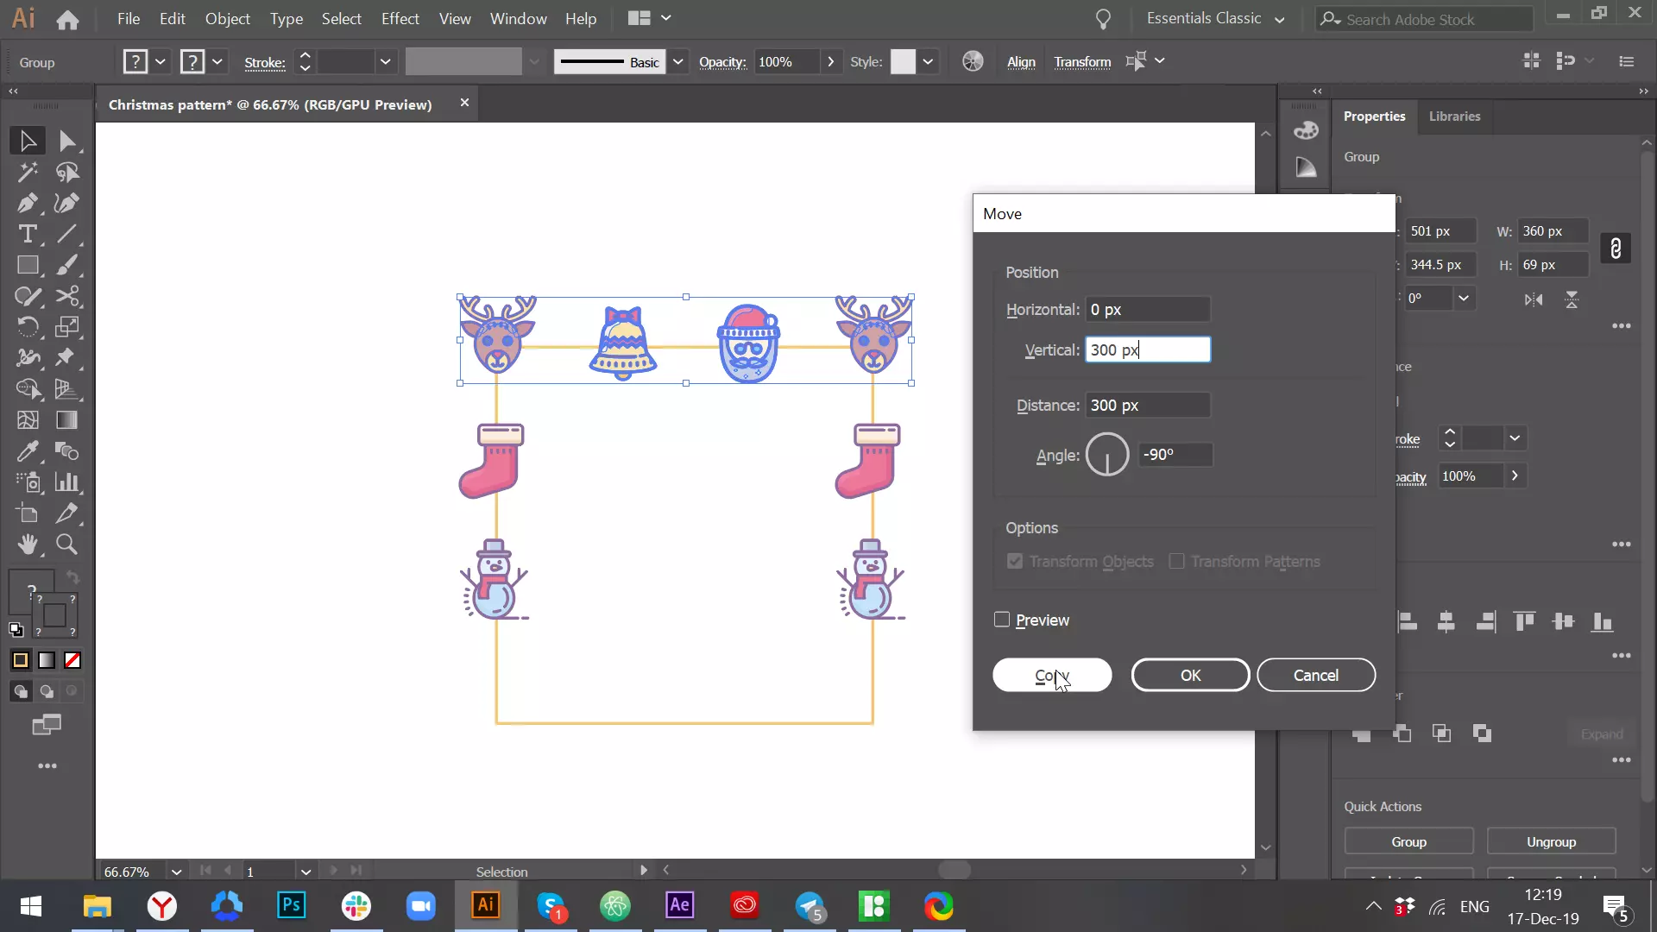Switch to Color fill mode button
Viewport: 1657px width, 932px height.
click(x=21, y=660)
